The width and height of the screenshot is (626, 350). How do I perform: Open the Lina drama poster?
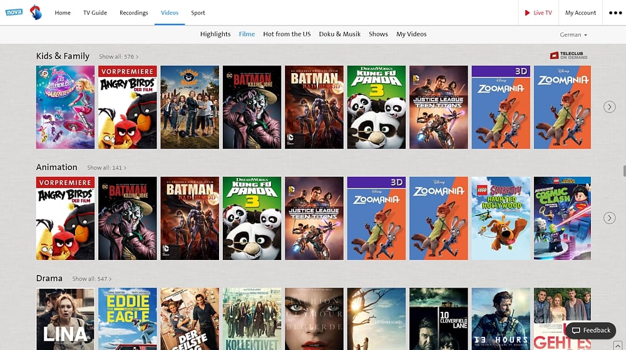66,319
